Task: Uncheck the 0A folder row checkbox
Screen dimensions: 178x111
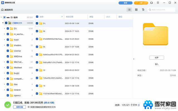Action: click(x=37, y=47)
